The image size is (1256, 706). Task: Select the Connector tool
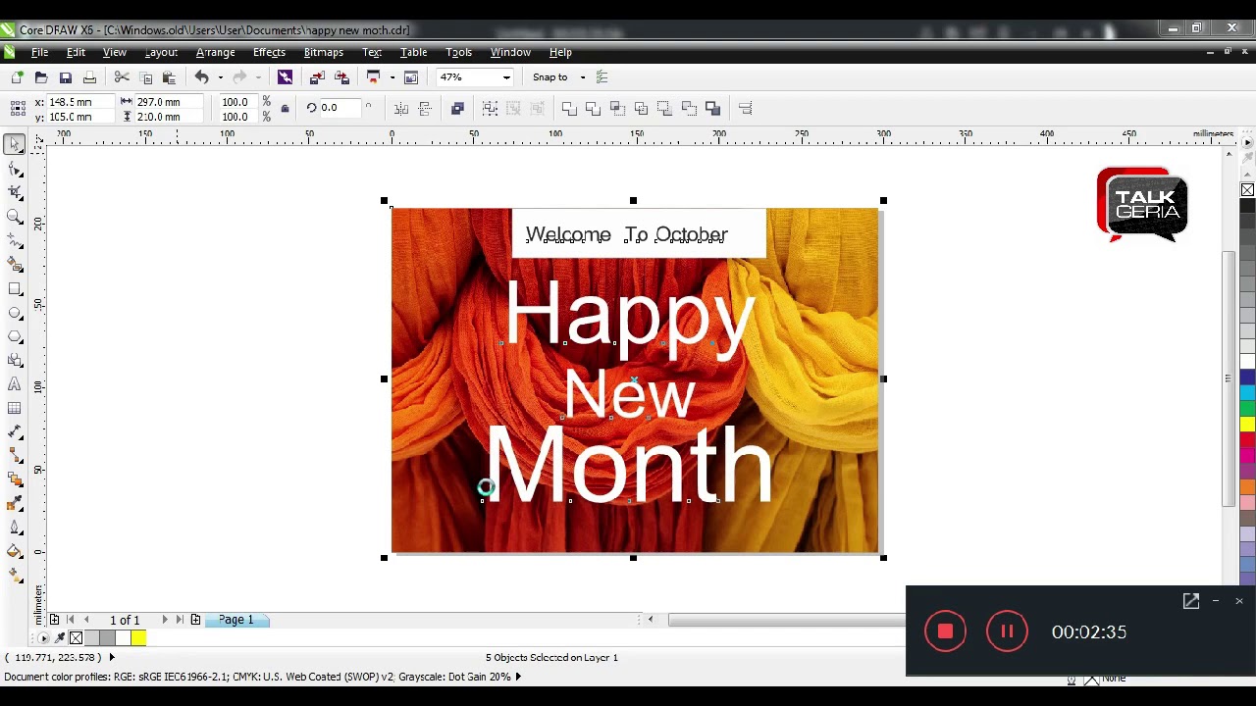pyautogui.click(x=15, y=456)
